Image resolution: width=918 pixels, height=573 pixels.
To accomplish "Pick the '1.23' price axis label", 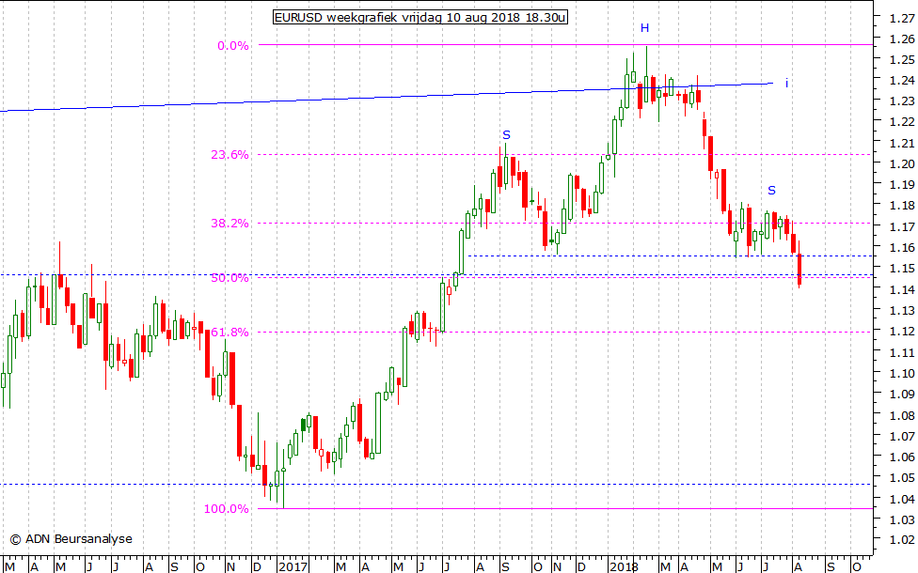I will (x=902, y=101).
